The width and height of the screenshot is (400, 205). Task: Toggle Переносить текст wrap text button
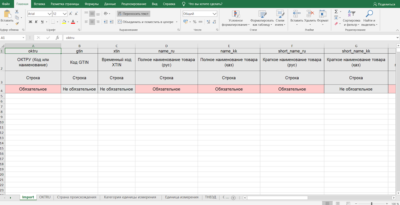(134, 14)
